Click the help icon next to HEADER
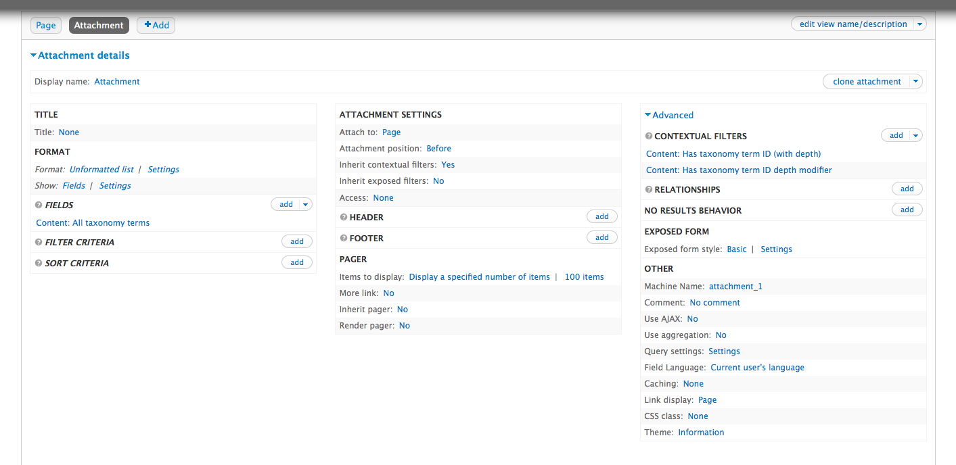 [x=344, y=217]
